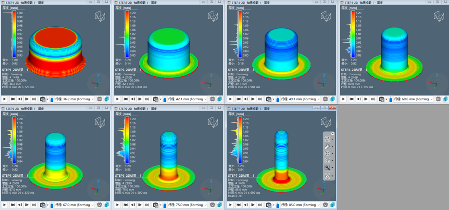The height and width of the screenshot is (210, 449).
Task: Click the wireframe view cube in STEP2-2D
Action: pyautogui.click(x=213, y=16)
